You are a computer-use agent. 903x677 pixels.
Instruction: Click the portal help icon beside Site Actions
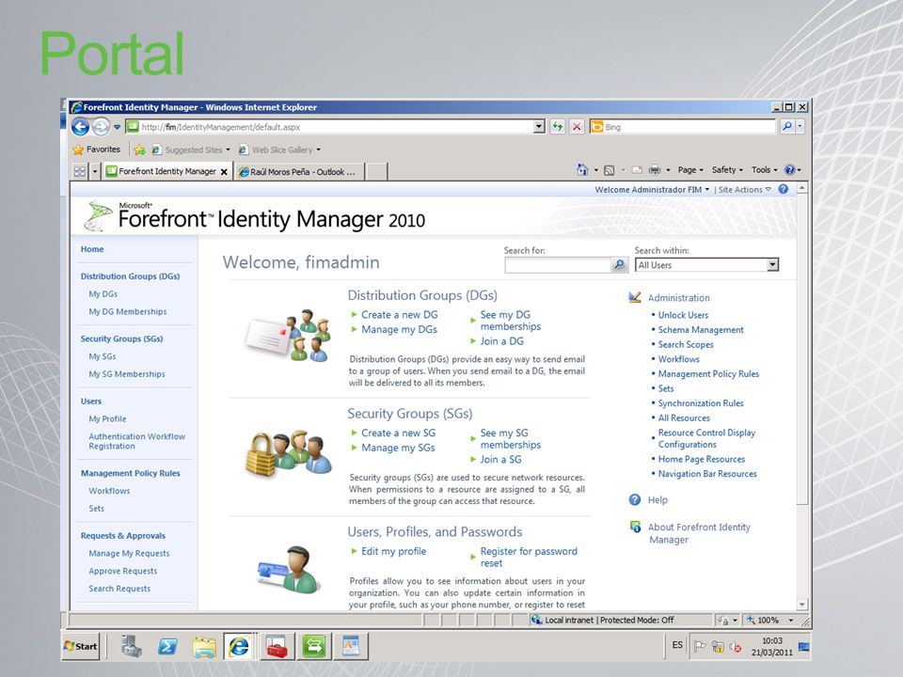[784, 189]
